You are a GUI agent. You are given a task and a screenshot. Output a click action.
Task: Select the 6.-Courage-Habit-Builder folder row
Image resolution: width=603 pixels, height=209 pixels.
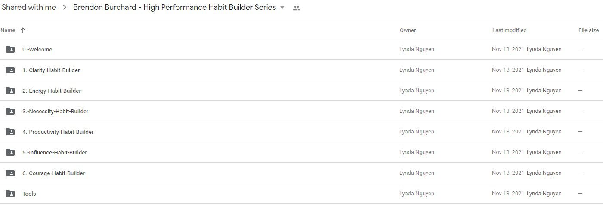(301, 173)
